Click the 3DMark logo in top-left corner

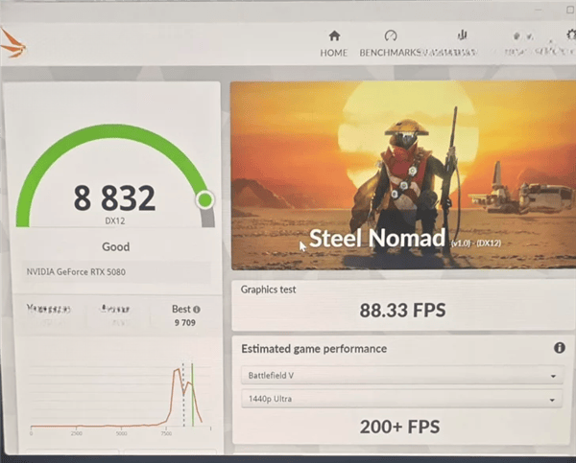12,44
